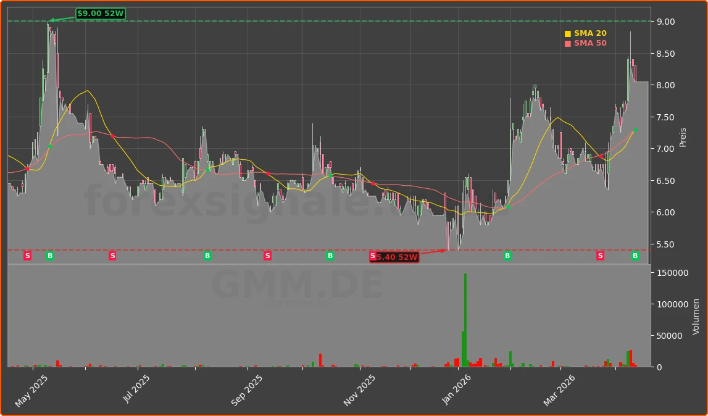The image size is (708, 416).
Task: Select the Buy marker near October 2025
Action: (331, 255)
